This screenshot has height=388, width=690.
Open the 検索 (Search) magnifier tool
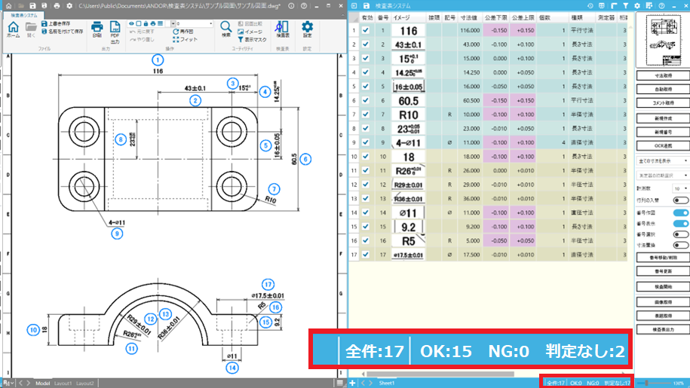225,29
